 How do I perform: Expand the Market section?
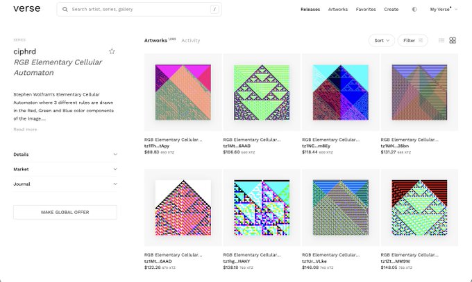coord(65,169)
